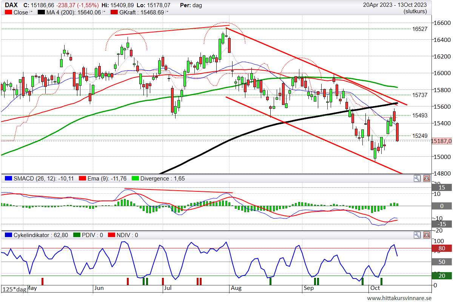The height and width of the screenshot is (302, 453).
Task: Click the Oct label on time axis
Action: coord(375,288)
